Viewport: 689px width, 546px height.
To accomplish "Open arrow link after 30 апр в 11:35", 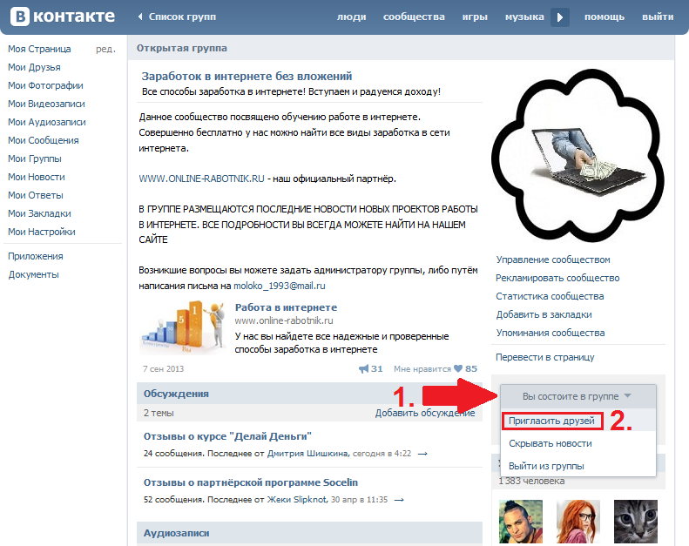I will [x=399, y=500].
